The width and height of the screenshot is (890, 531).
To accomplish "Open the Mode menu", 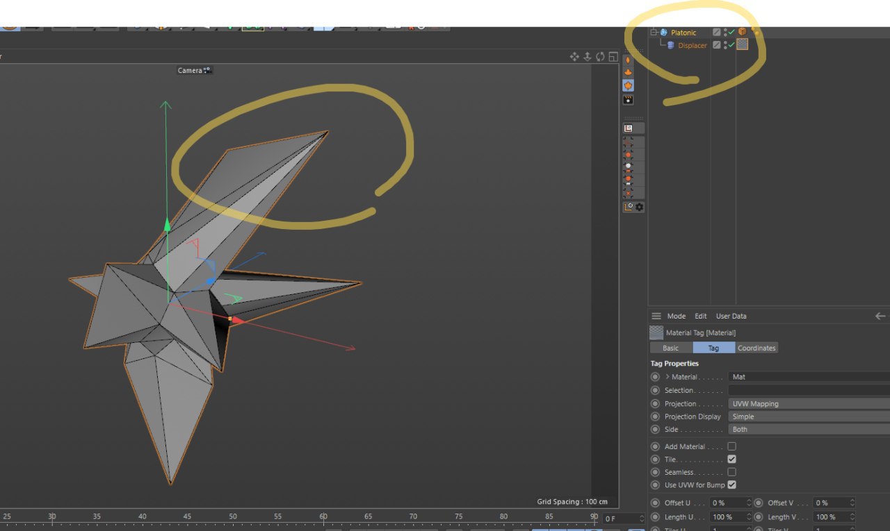I will point(676,316).
